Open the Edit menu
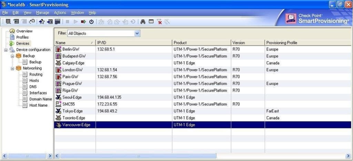The width and height of the screenshot is (353, 161). (16, 13)
